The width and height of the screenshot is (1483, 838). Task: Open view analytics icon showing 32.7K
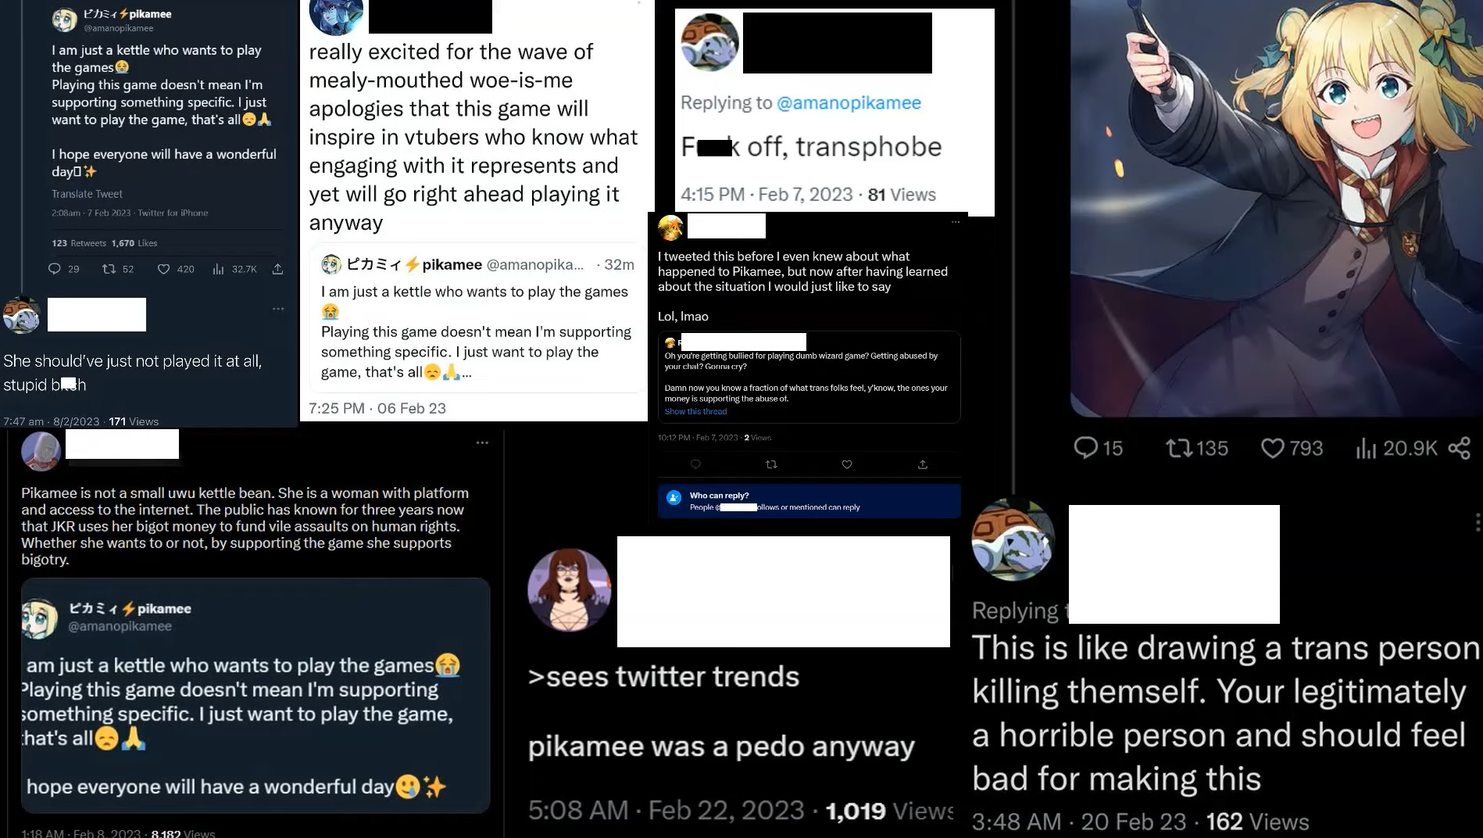(218, 269)
